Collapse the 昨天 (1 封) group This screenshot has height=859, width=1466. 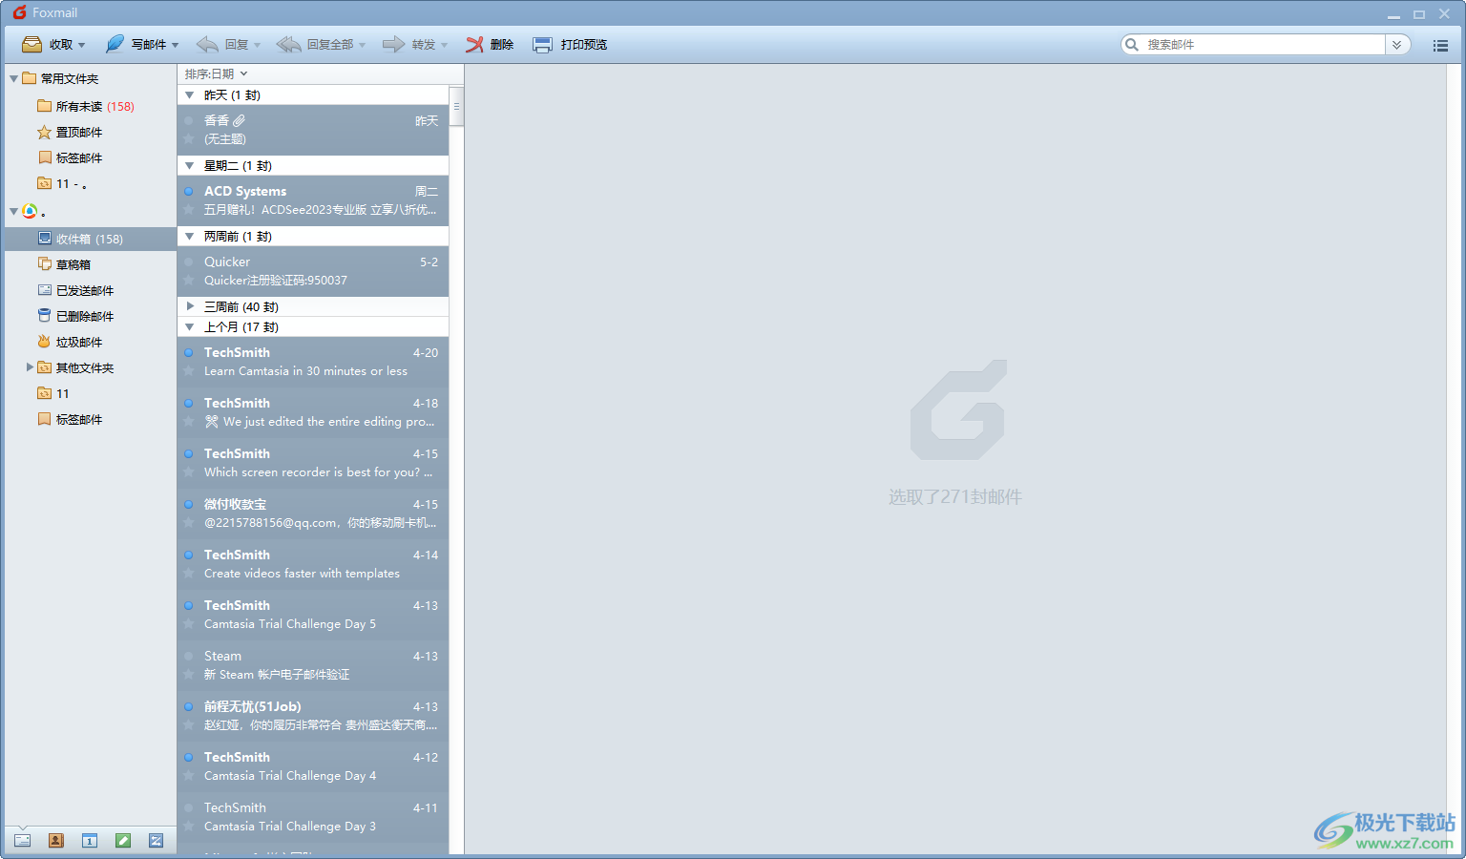(x=190, y=95)
